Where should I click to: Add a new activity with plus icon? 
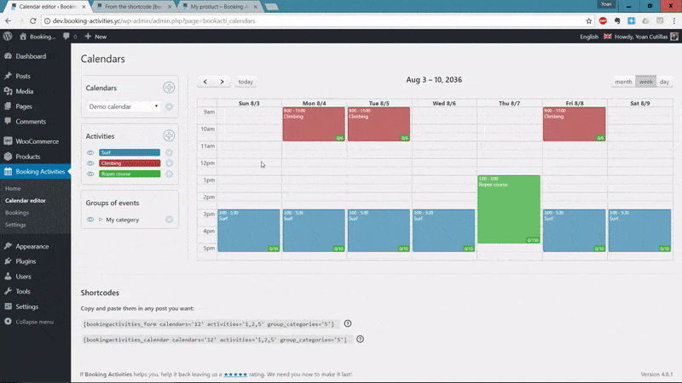coord(169,135)
